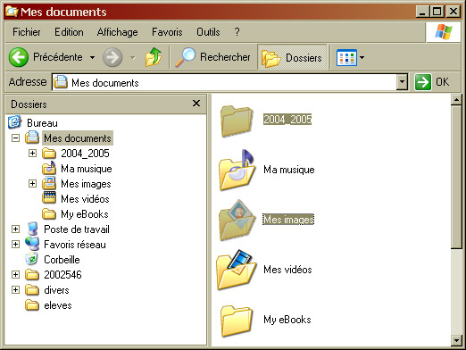Click the My eBooks label in file pane
The width and height of the screenshot is (466, 350).
[287, 320]
